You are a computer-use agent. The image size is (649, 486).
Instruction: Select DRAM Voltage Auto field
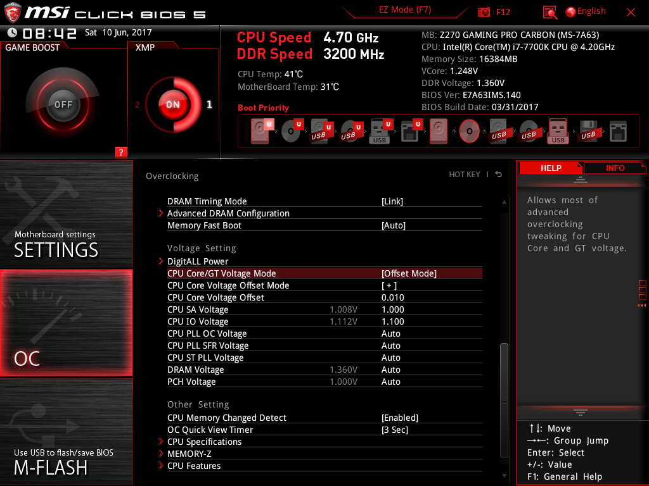click(390, 370)
